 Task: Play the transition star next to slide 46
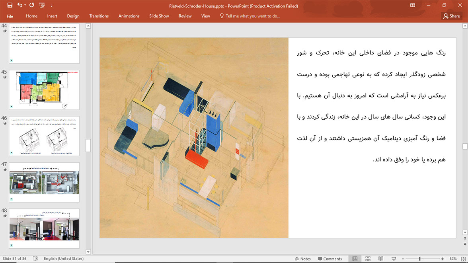tap(5, 124)
